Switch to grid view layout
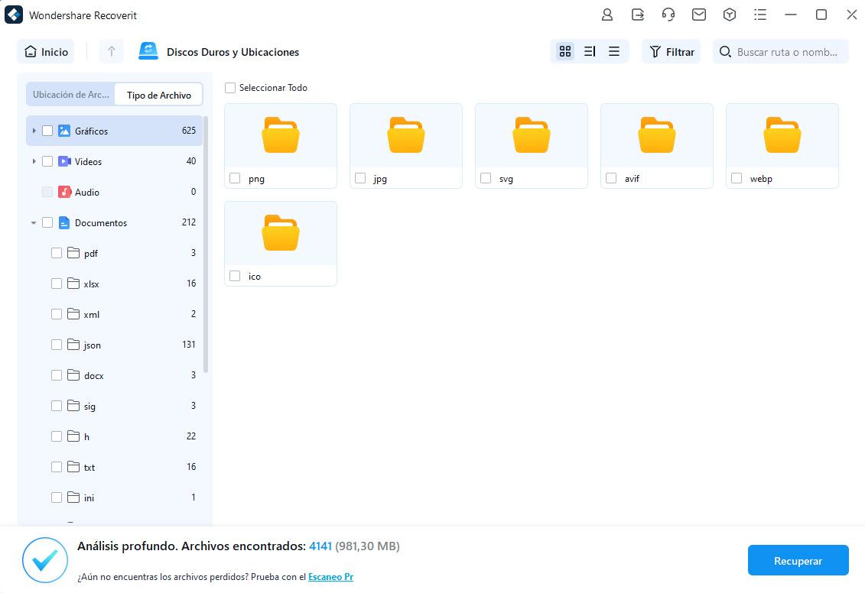 (564, 51)
